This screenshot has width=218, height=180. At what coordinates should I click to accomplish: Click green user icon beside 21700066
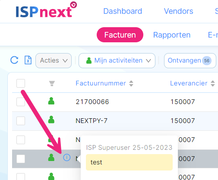(x=51, y=101)
